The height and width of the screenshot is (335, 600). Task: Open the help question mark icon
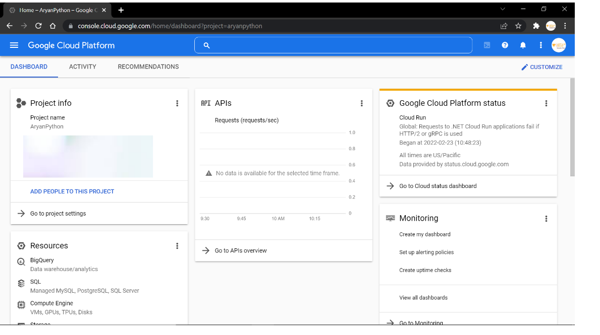pos(505,45)
